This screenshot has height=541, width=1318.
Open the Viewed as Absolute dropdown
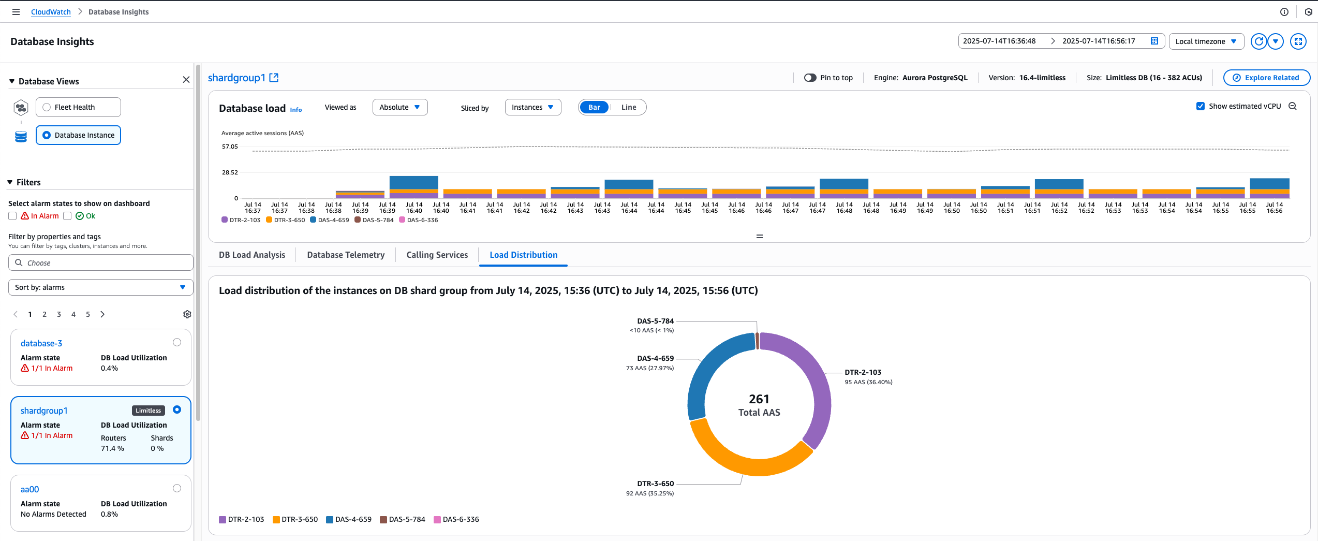(x=399, y=107)
